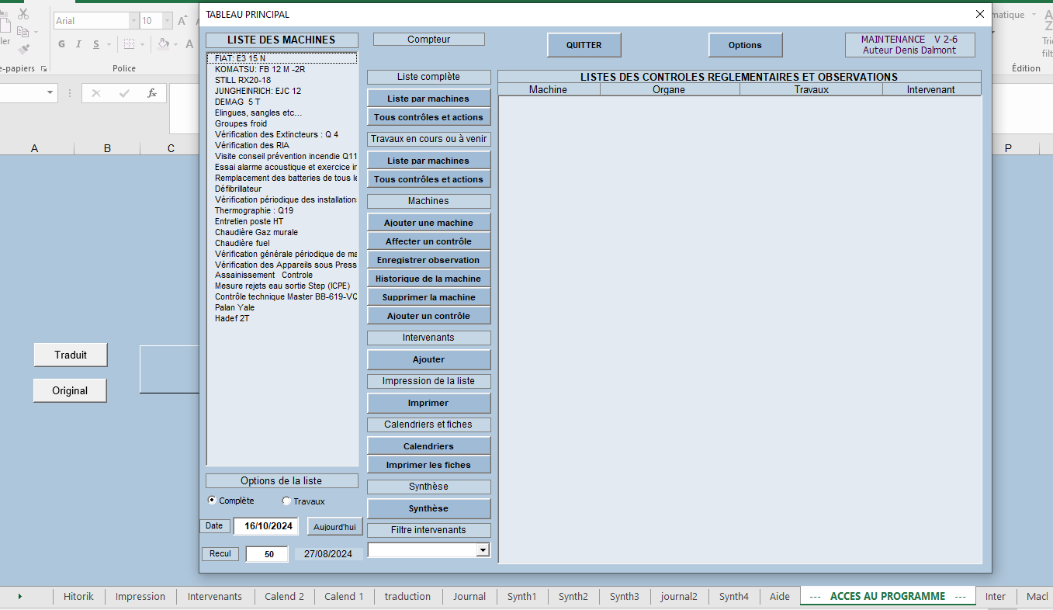Screen dimensions: 1053x610
Task: Click the Synthèse button
Action: (x=429, y=508)
